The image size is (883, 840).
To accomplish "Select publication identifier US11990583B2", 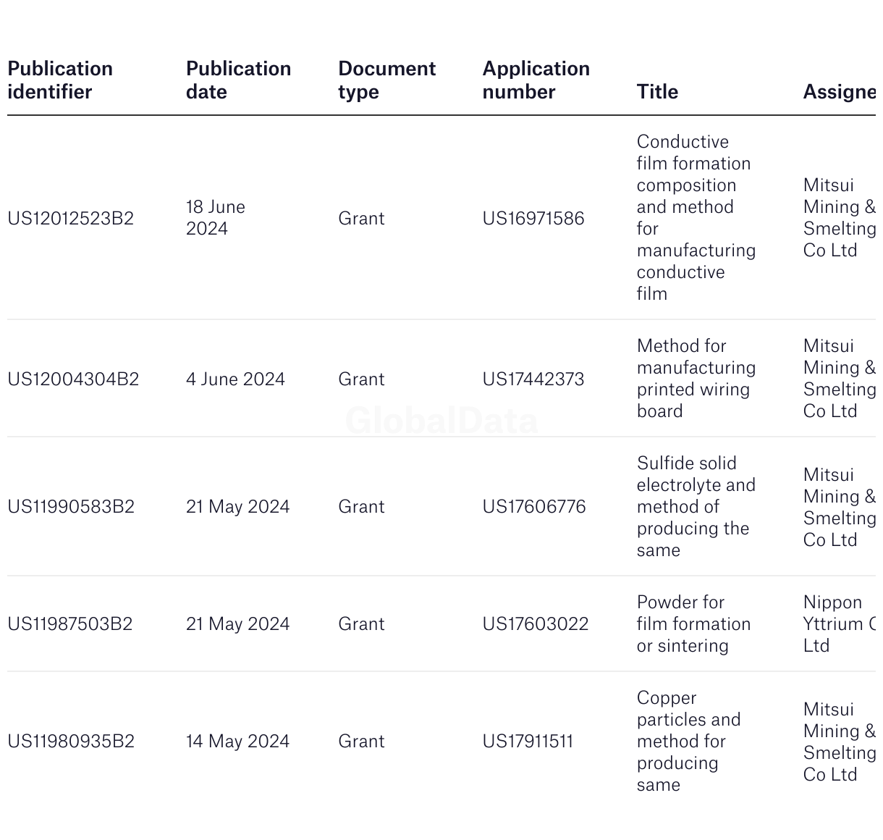I will tap(71, 507).
